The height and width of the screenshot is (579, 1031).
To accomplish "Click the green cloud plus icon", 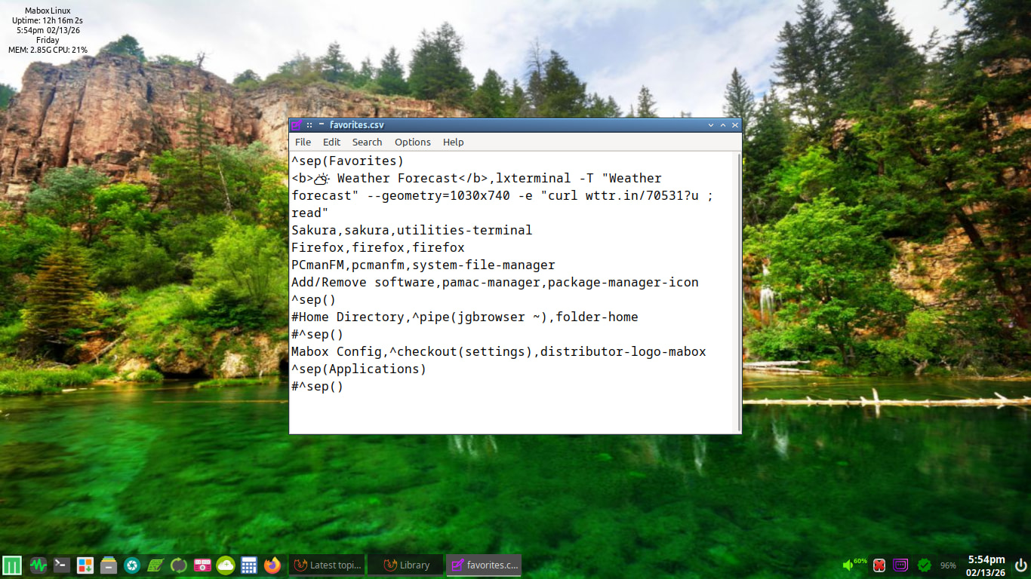I will coord(226,565).
